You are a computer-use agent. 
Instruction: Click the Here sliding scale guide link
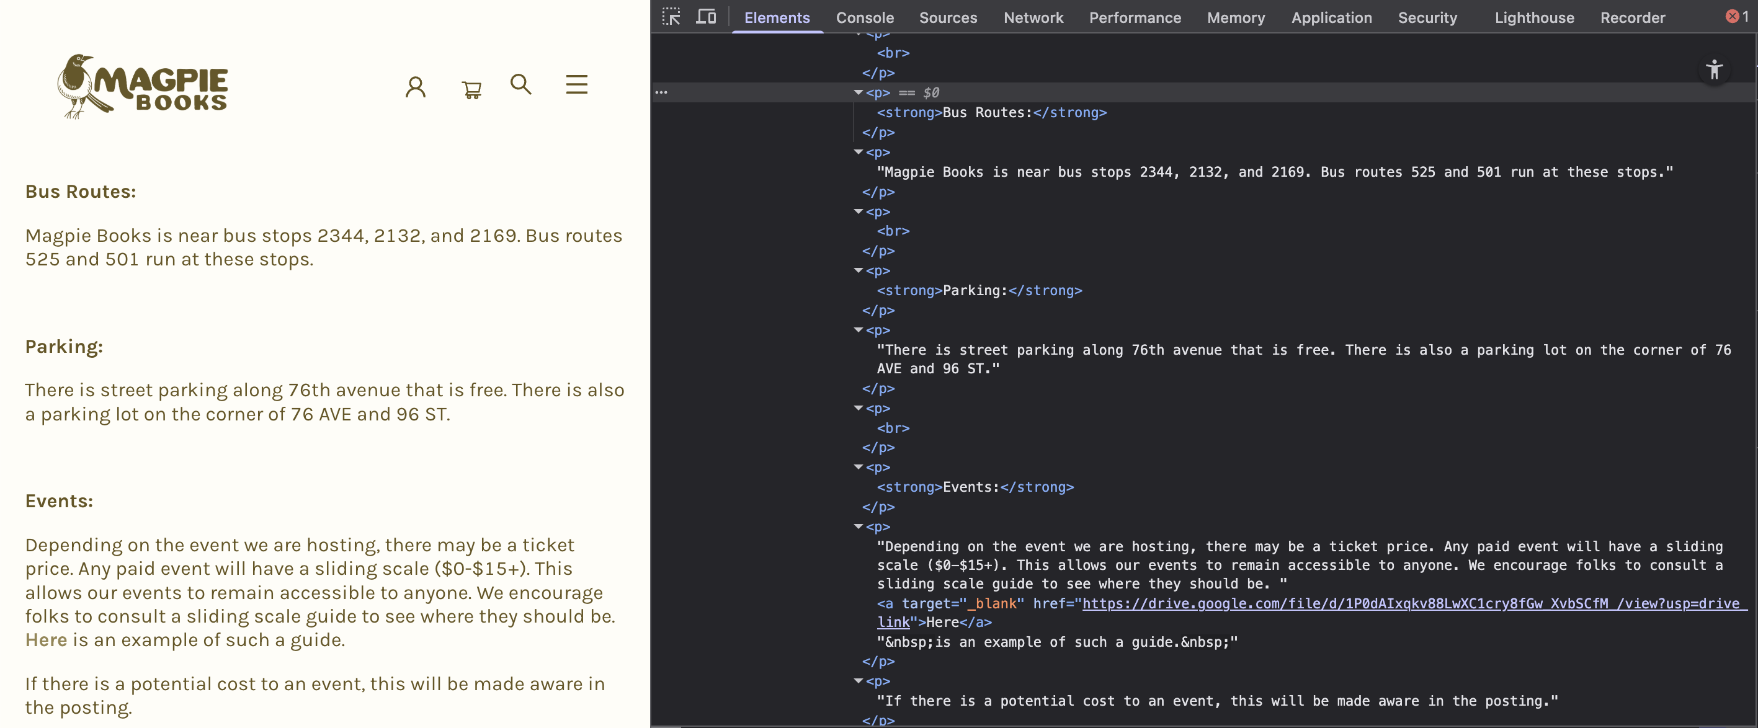(45, 640)
